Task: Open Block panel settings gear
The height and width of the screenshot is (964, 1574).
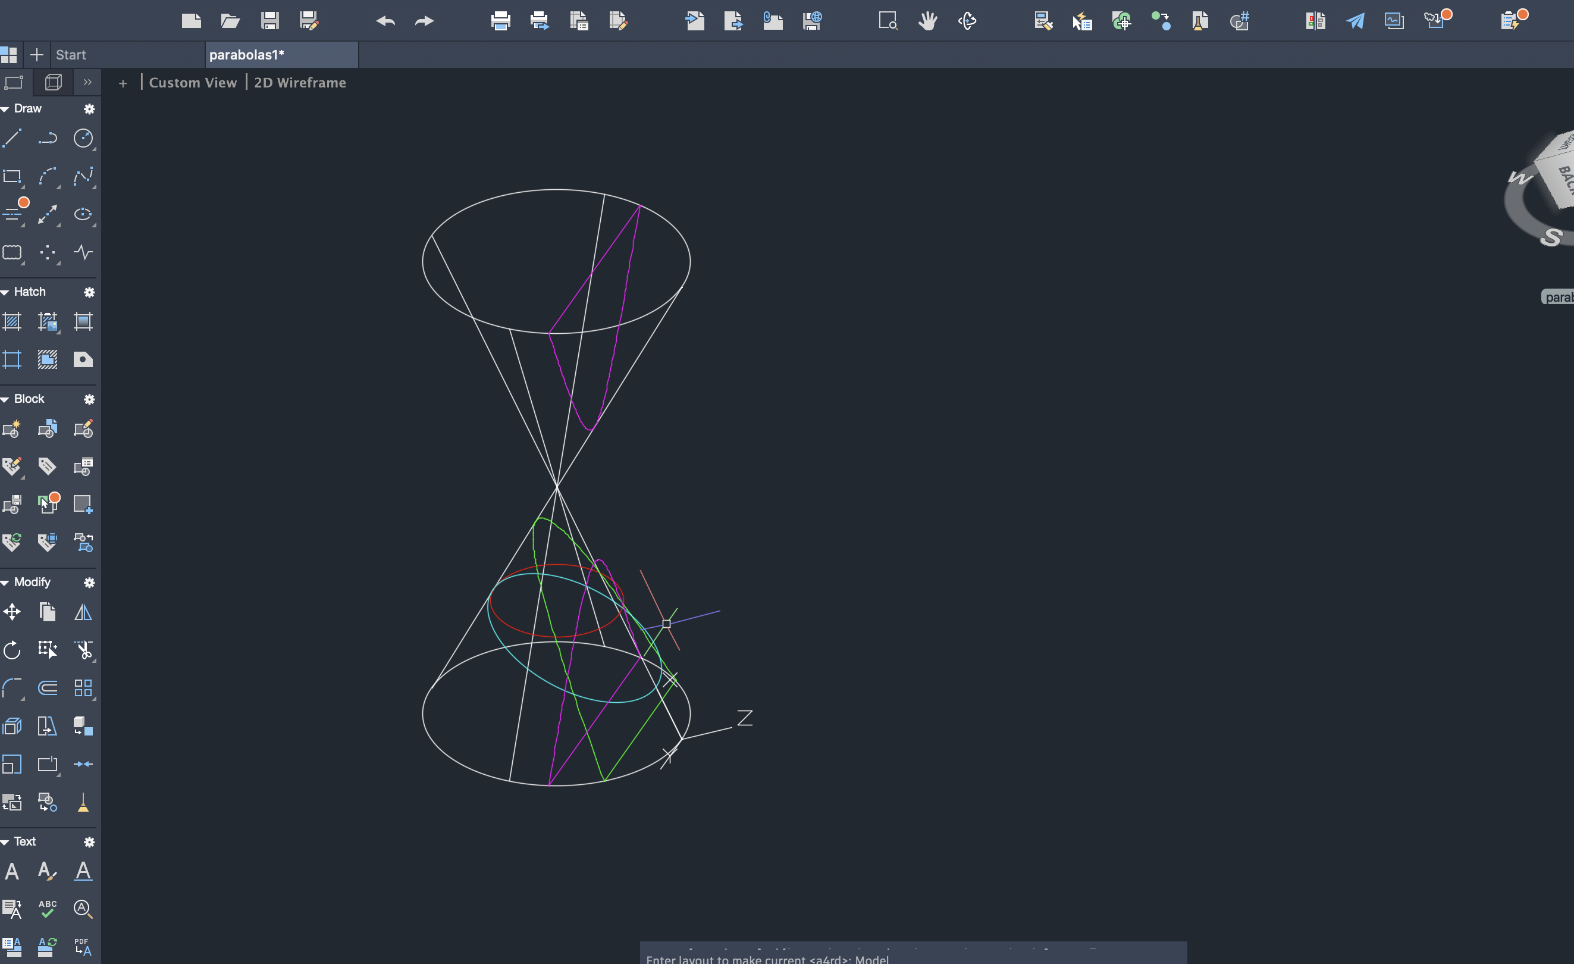Action: coord(89,399)
